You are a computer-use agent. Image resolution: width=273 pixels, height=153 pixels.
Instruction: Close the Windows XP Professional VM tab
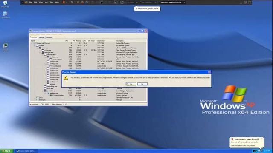[184, 3]
